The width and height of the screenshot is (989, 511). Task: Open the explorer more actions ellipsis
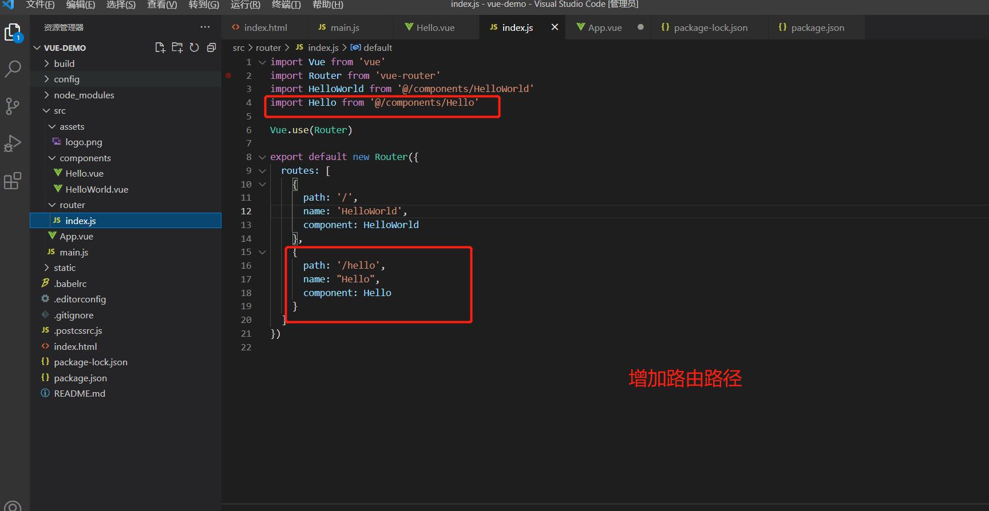tap(205, 27)
